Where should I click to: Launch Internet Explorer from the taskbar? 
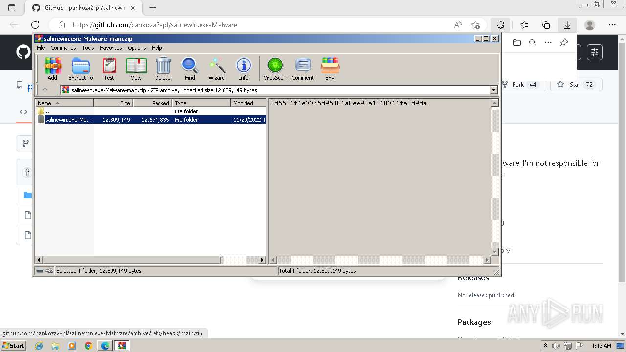coord(39,346)
